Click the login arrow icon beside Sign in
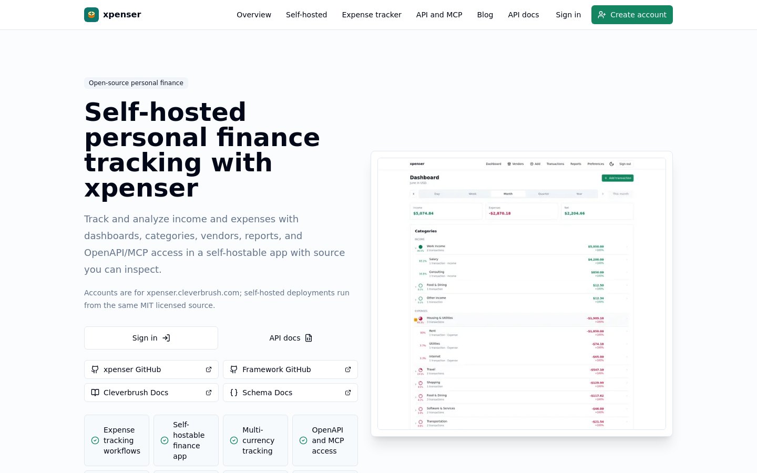The image size is (757, 473). pyautogui.click(x=166, y=338)
